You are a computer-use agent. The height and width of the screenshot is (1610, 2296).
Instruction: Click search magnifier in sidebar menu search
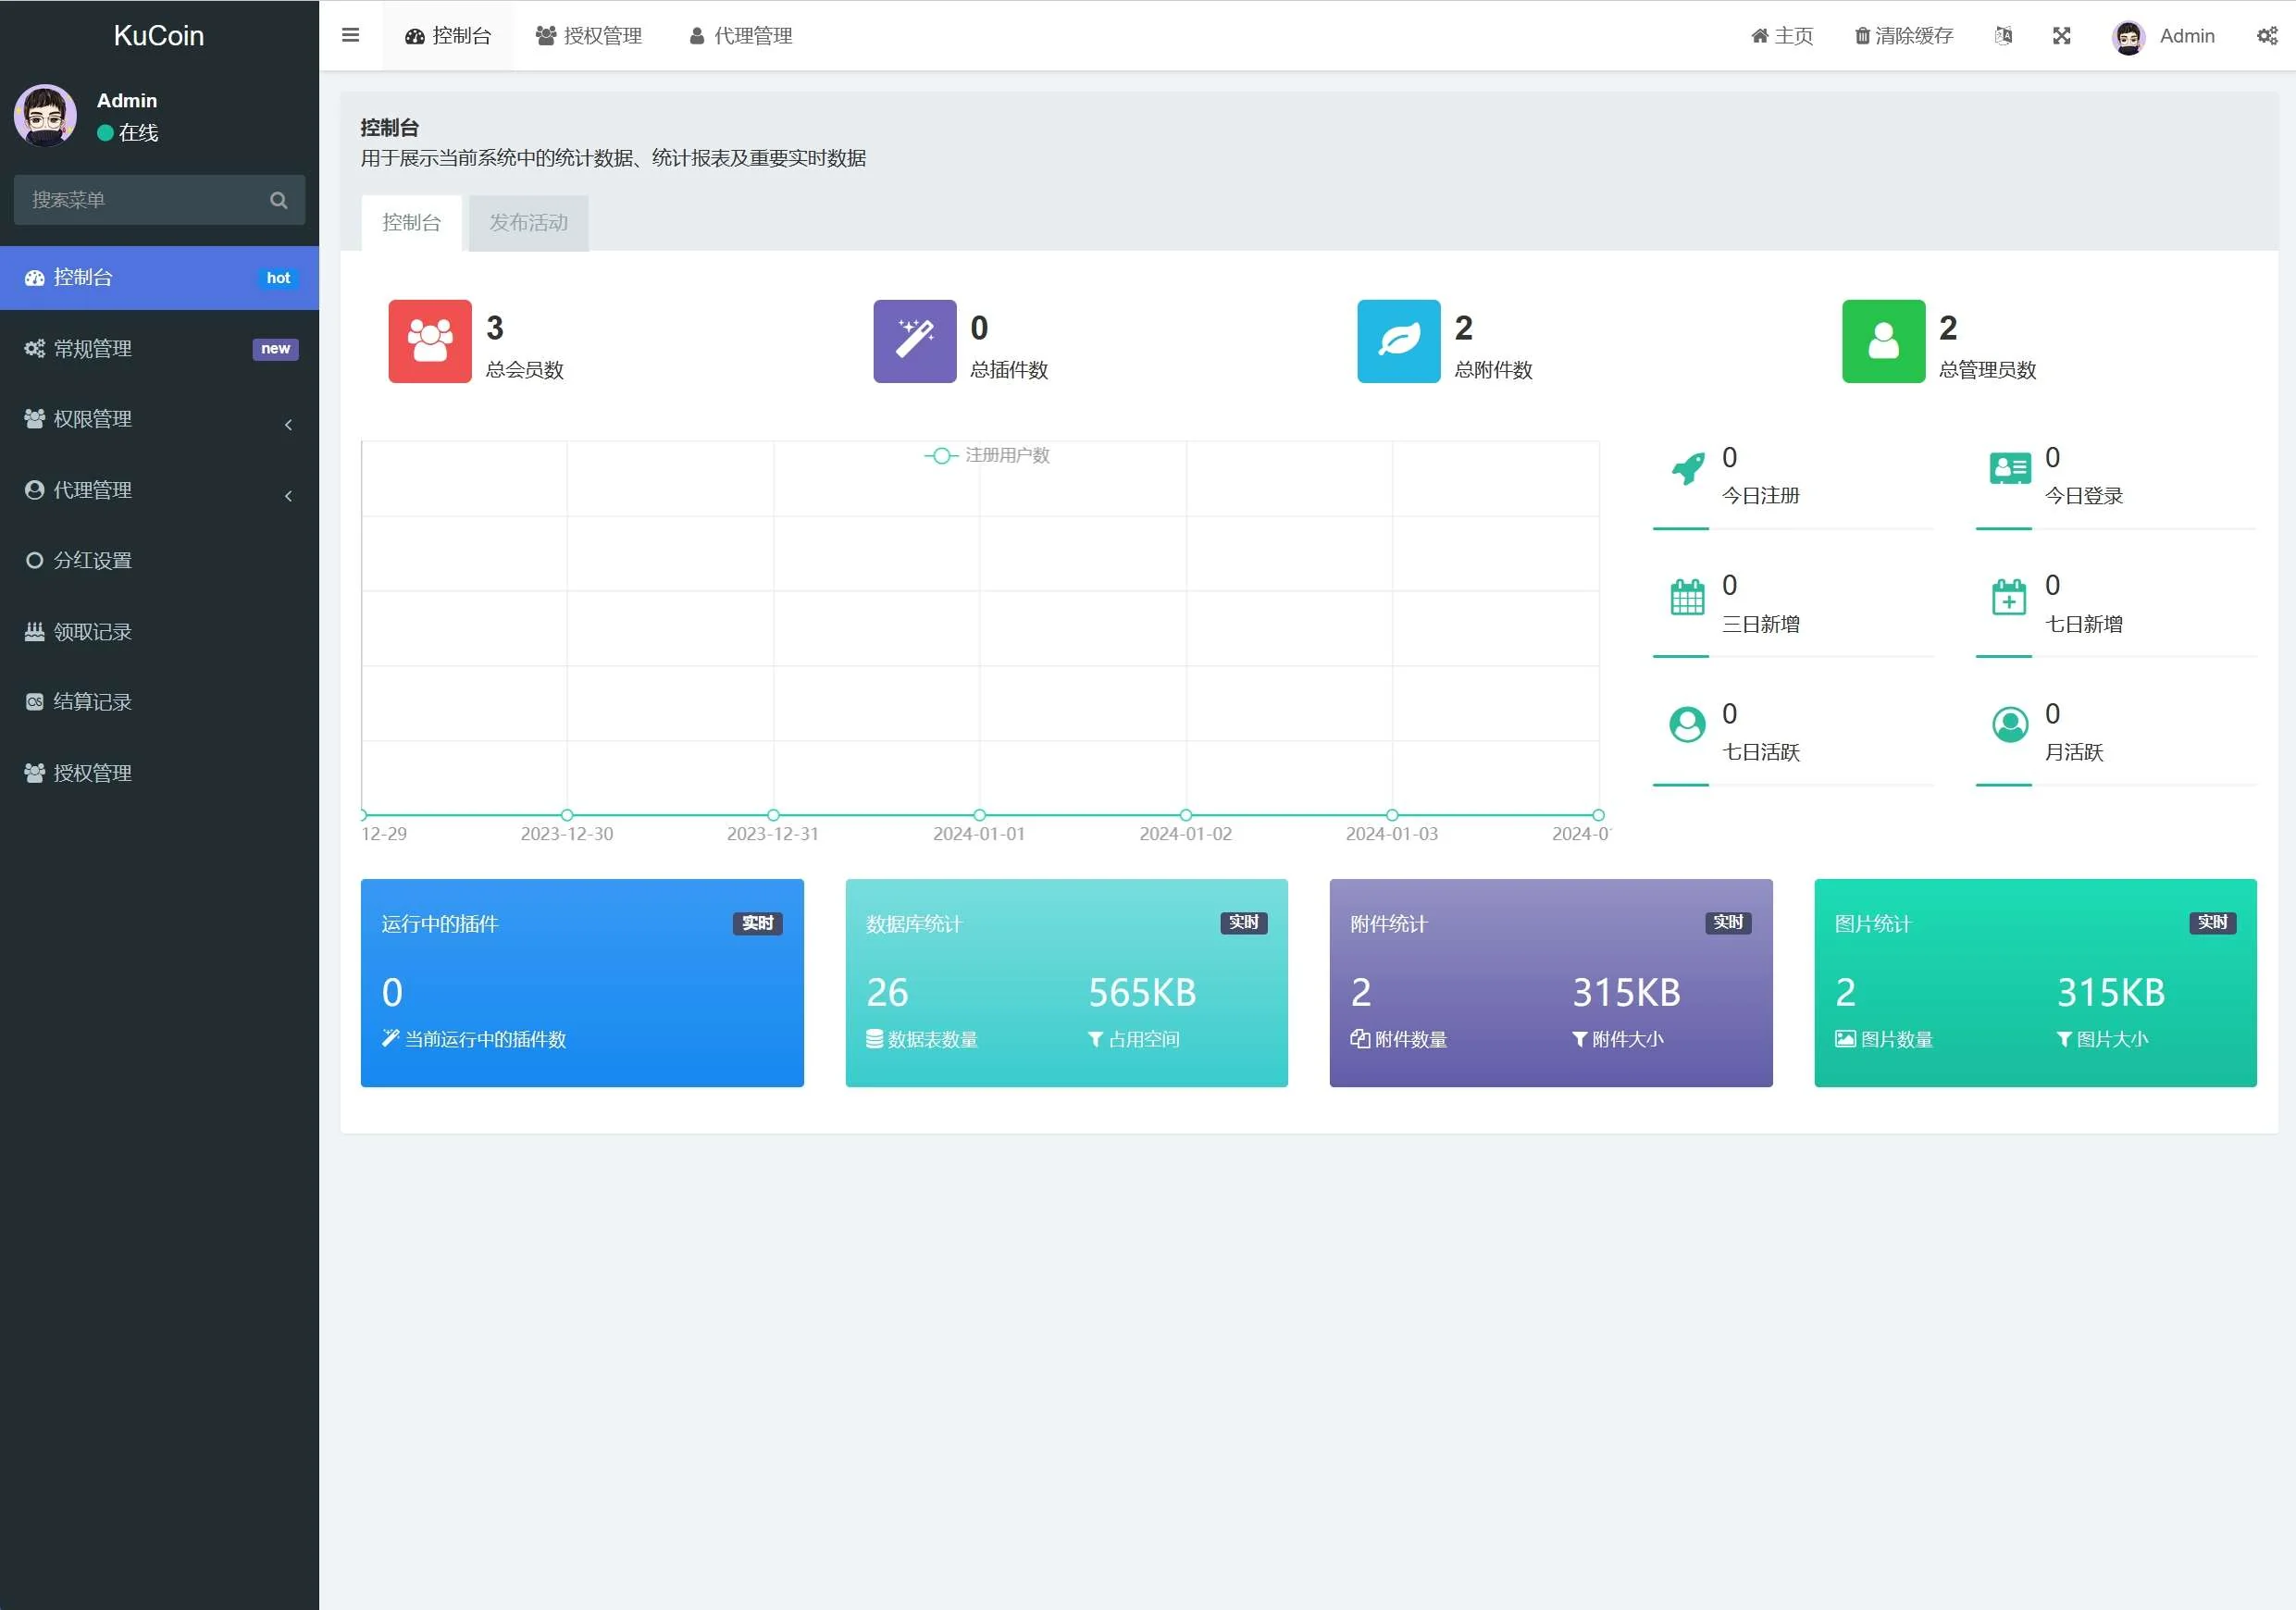coord(278,200)
